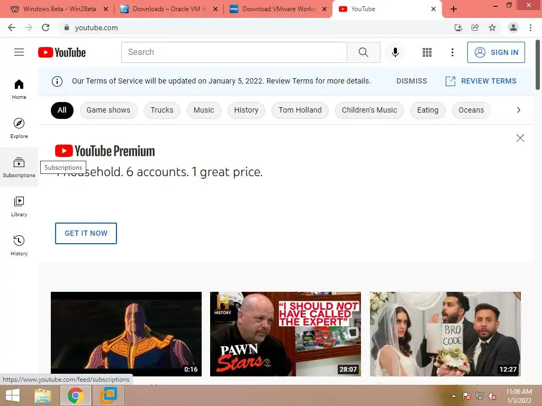Open History in sidebar
This screenshot has width=542, height=406.
pos(19,245)
